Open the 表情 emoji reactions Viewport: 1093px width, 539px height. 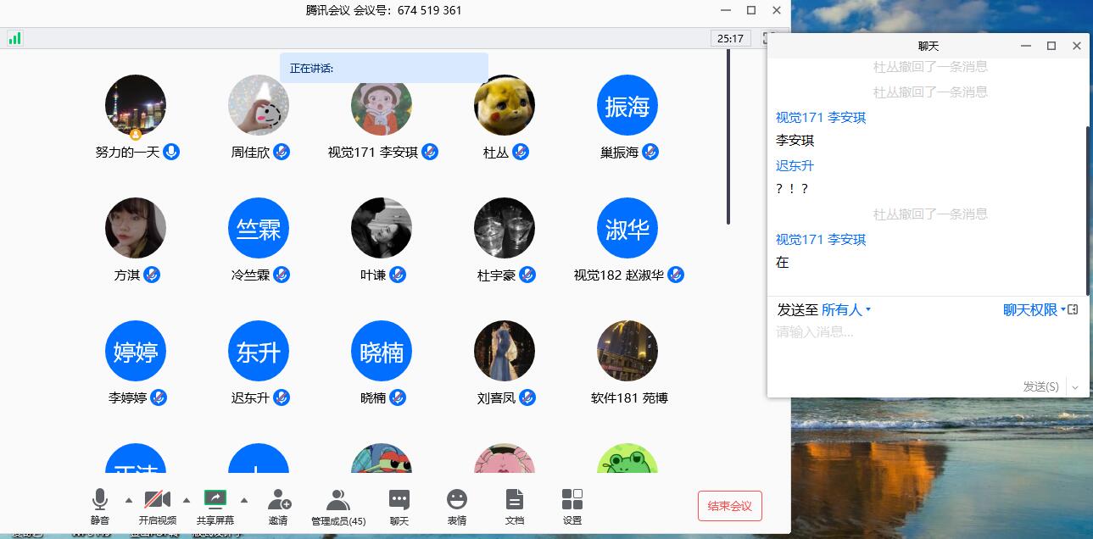[457, 506]
